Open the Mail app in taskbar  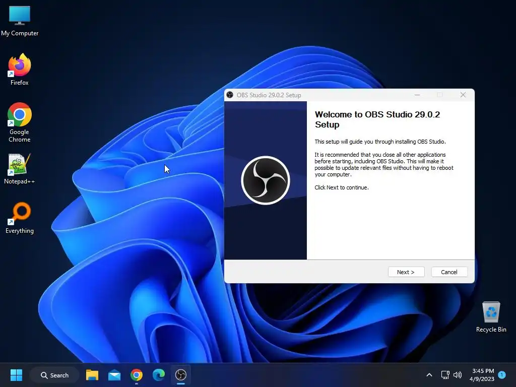(114, 375)
